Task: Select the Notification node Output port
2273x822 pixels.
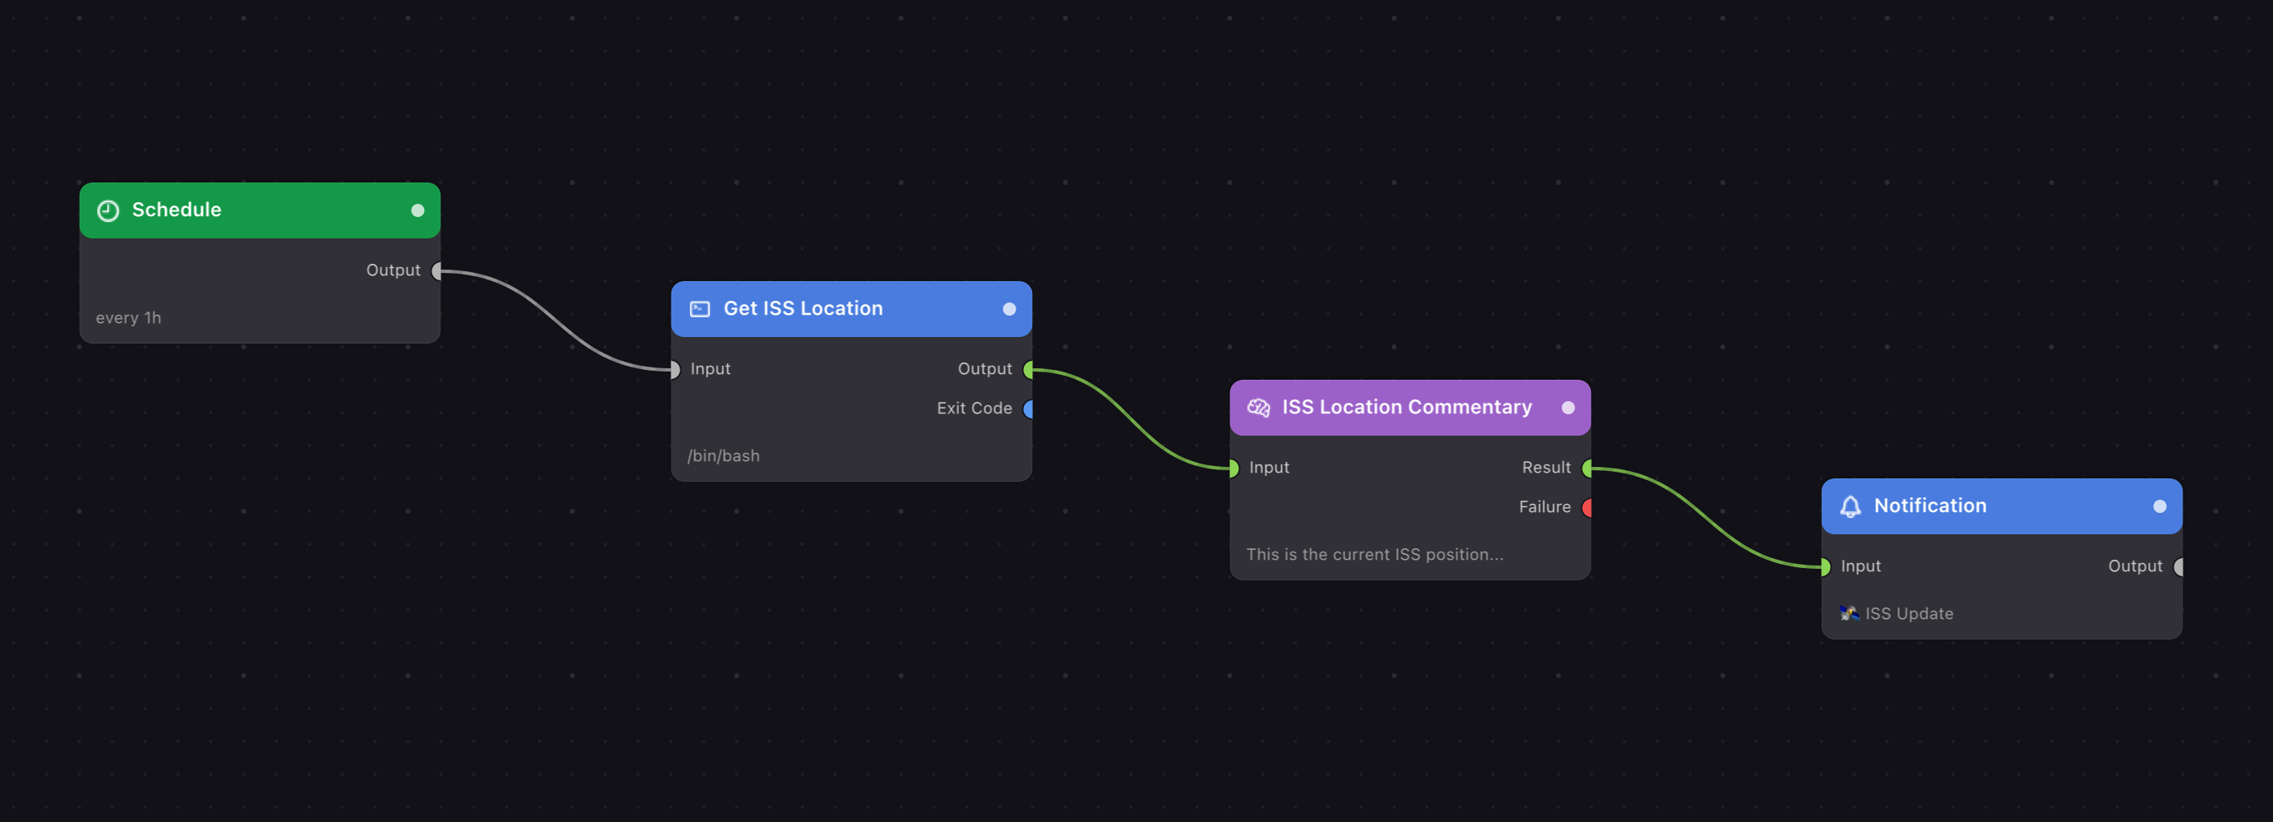Action: tap(2179, 567)
